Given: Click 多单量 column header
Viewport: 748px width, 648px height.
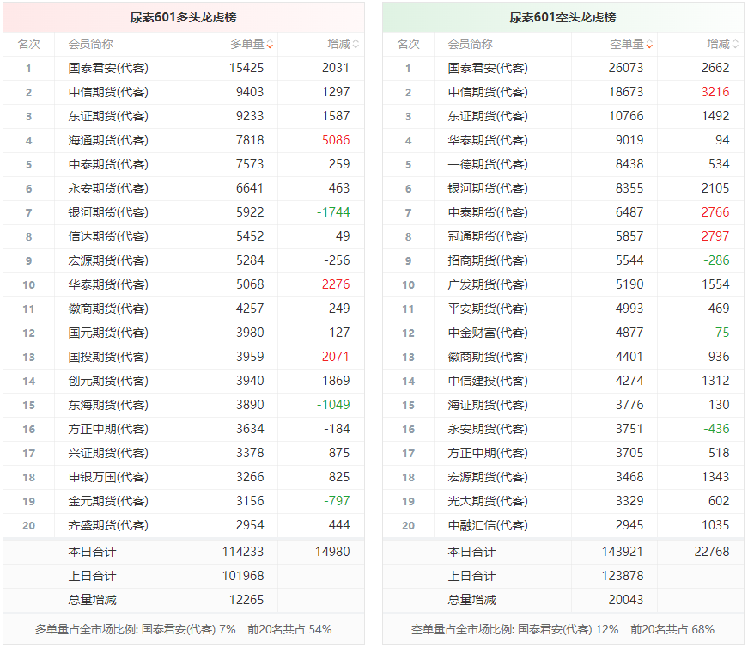Looking at the screenshot, I should [x=247, y=45].
